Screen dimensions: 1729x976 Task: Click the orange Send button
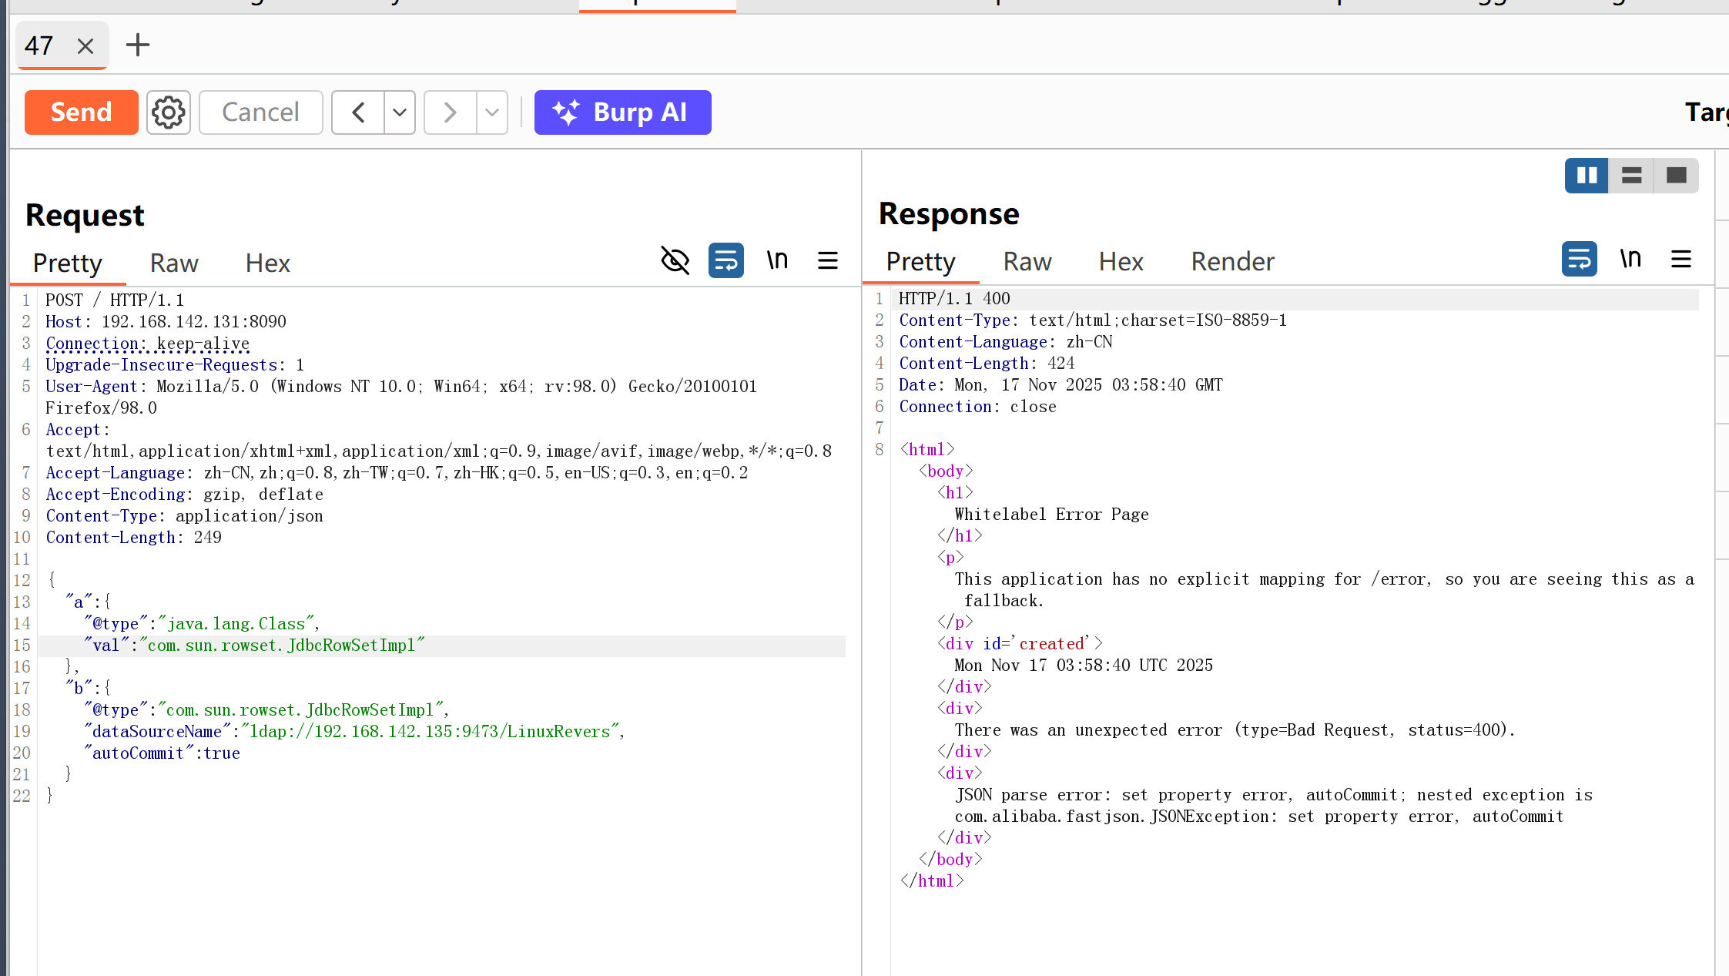click(x=82, y=112)
